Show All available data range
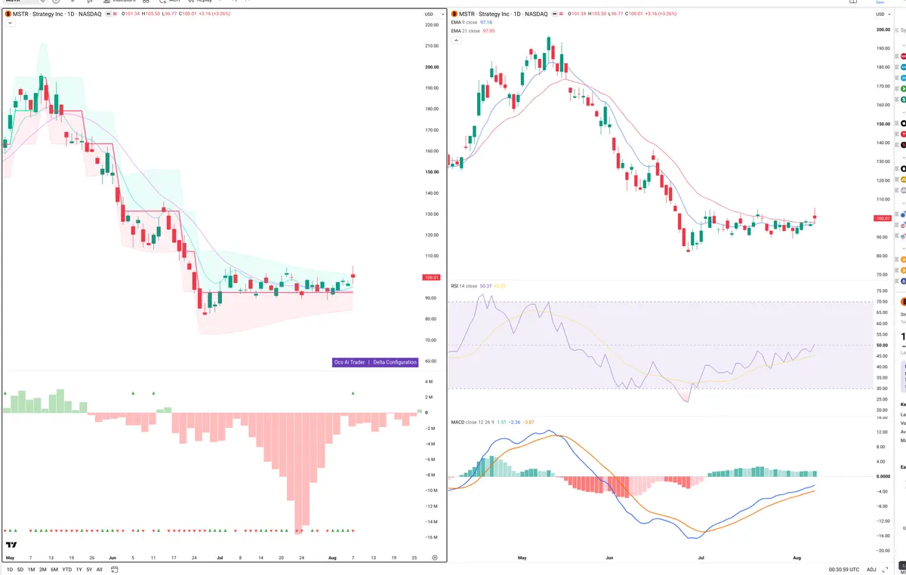Screen dimensions: 906x575 [100, 569]
